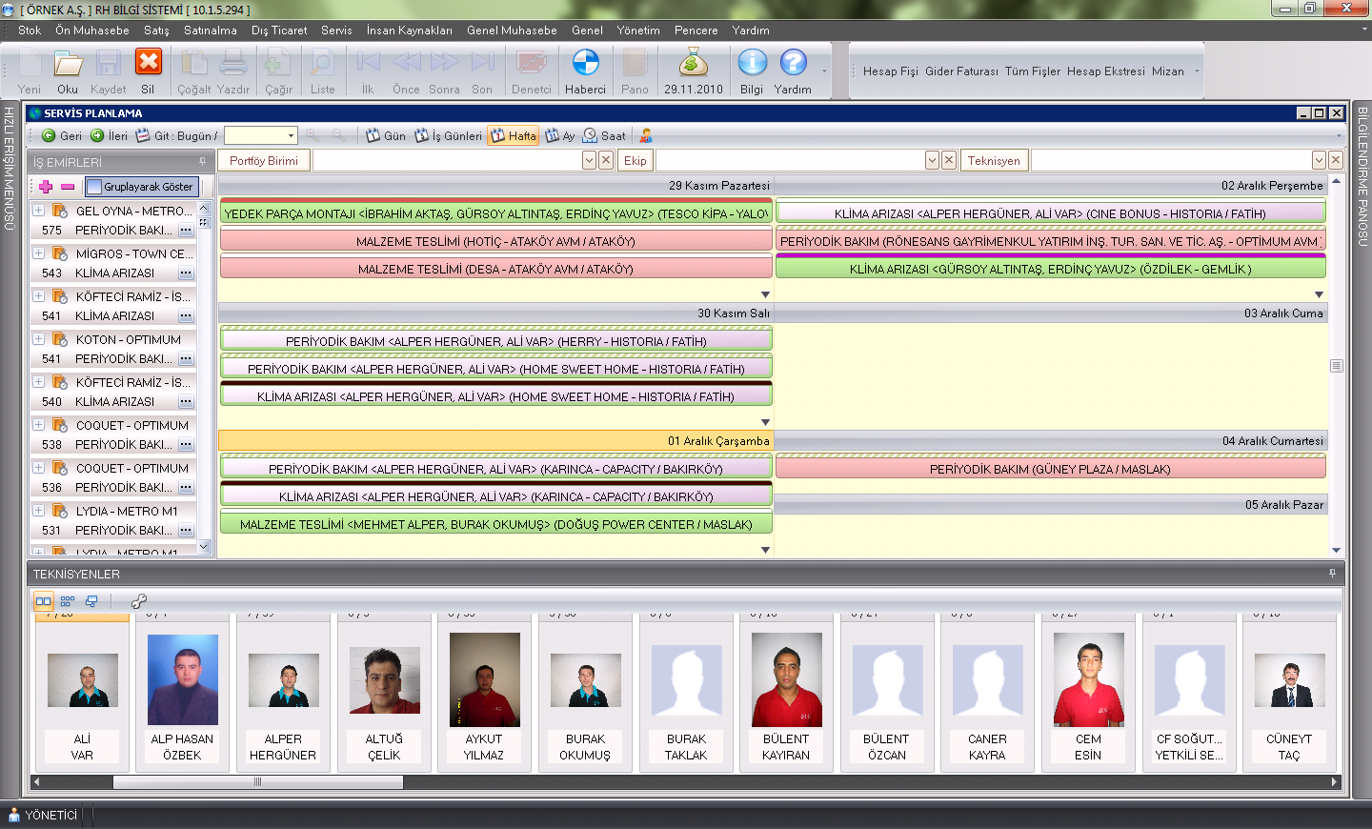The width and height of the screenshot is (1372, 829).
Task: Switch to Hafta week view
Action: pyautogui.click(x=513, y=136)
